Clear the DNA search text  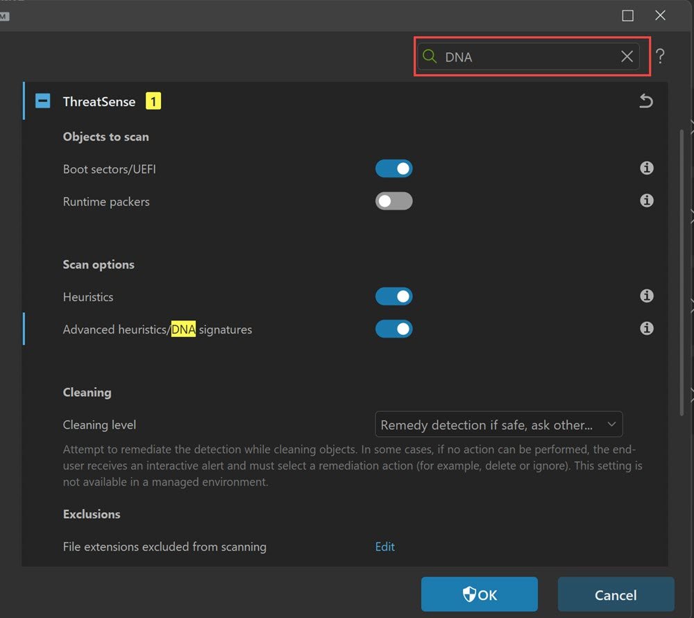[x=627, y=56]
